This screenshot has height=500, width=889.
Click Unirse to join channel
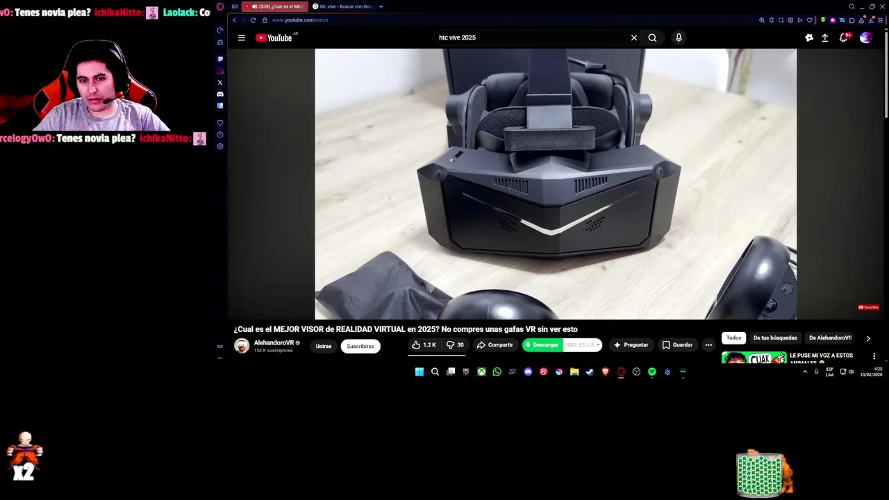tap(324, 346)
